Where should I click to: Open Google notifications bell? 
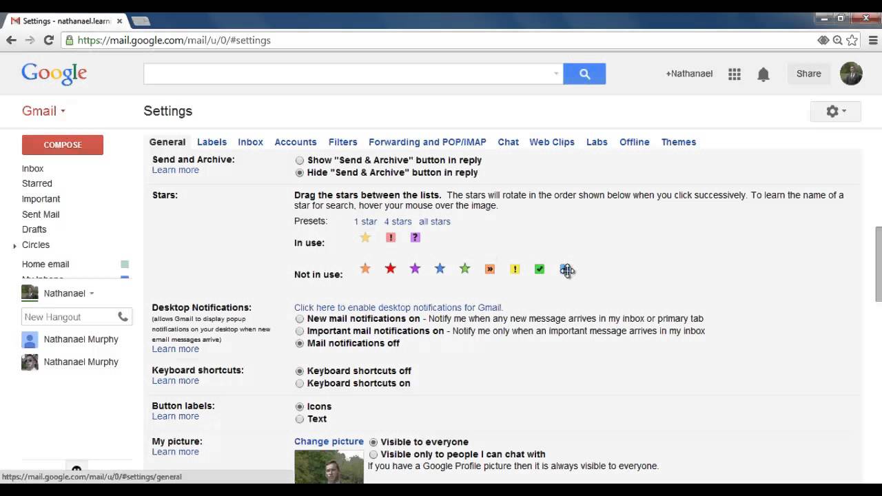click(763, 74)
